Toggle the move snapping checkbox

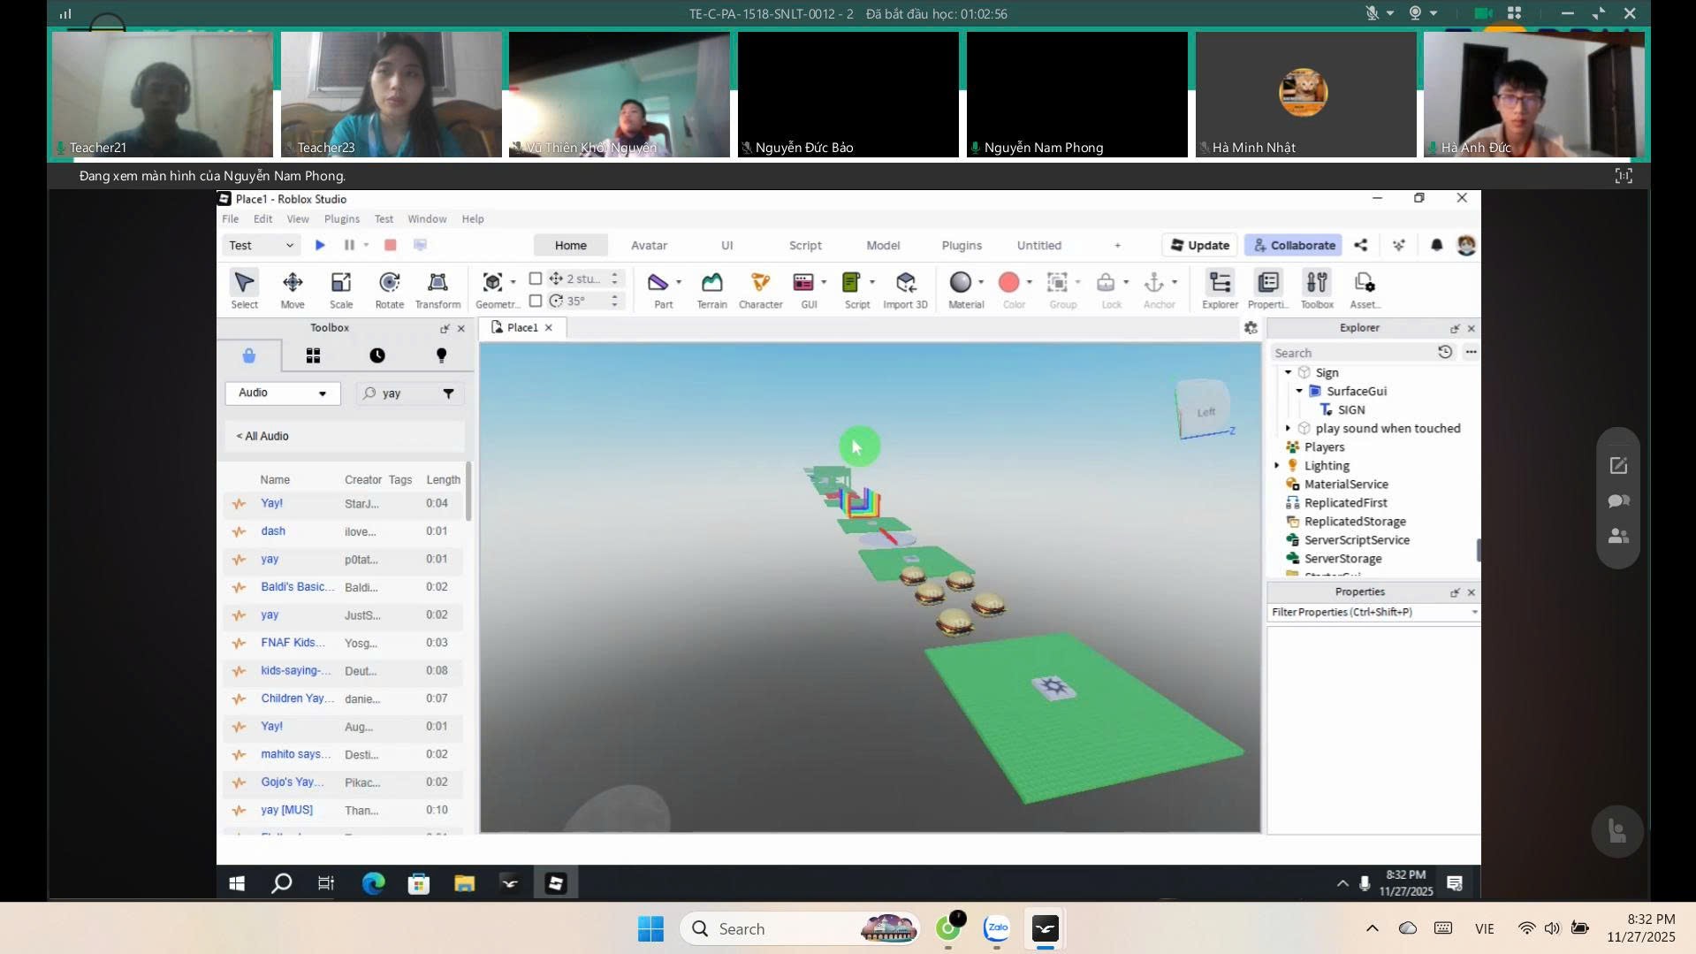[536, 279]
